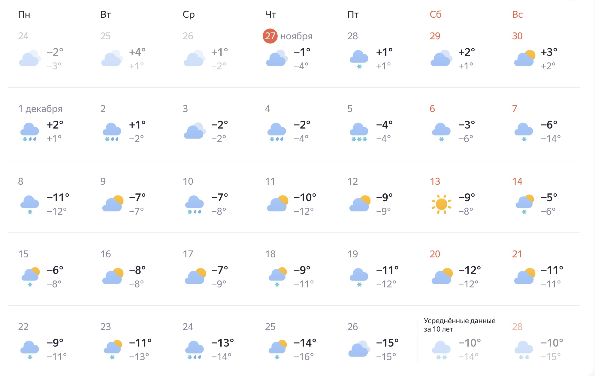
Task: Click the −11° temperature on December 8
Action: pyautogui.click(x=58, y=198)
